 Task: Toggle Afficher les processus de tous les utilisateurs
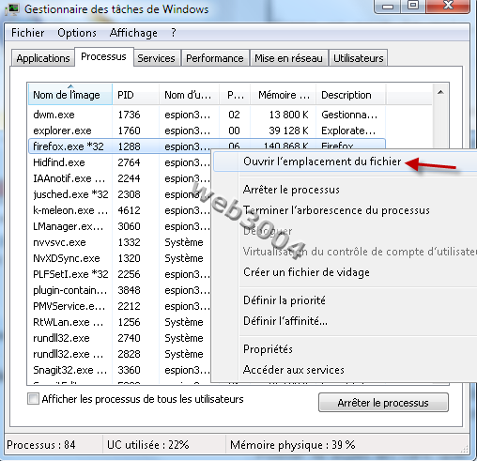point(33,399)
